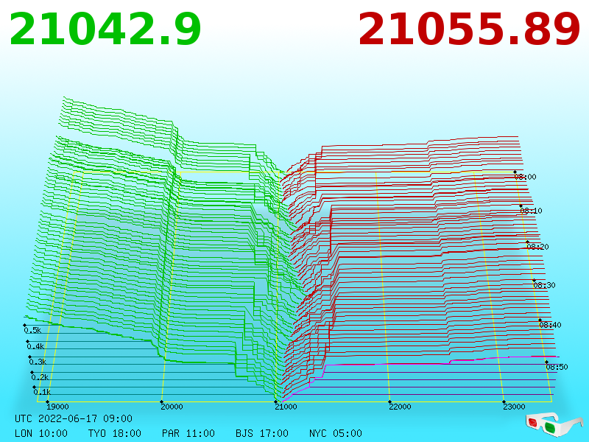Click the 0.3k volume axis label

[x=38, y=362]
